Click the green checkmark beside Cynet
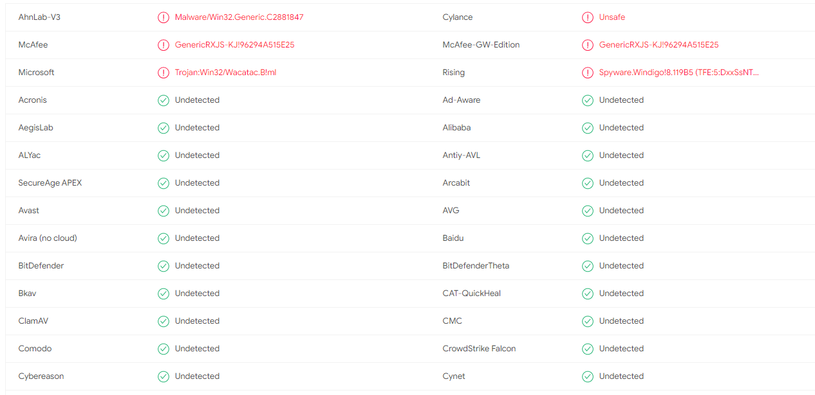 (588, 376)
